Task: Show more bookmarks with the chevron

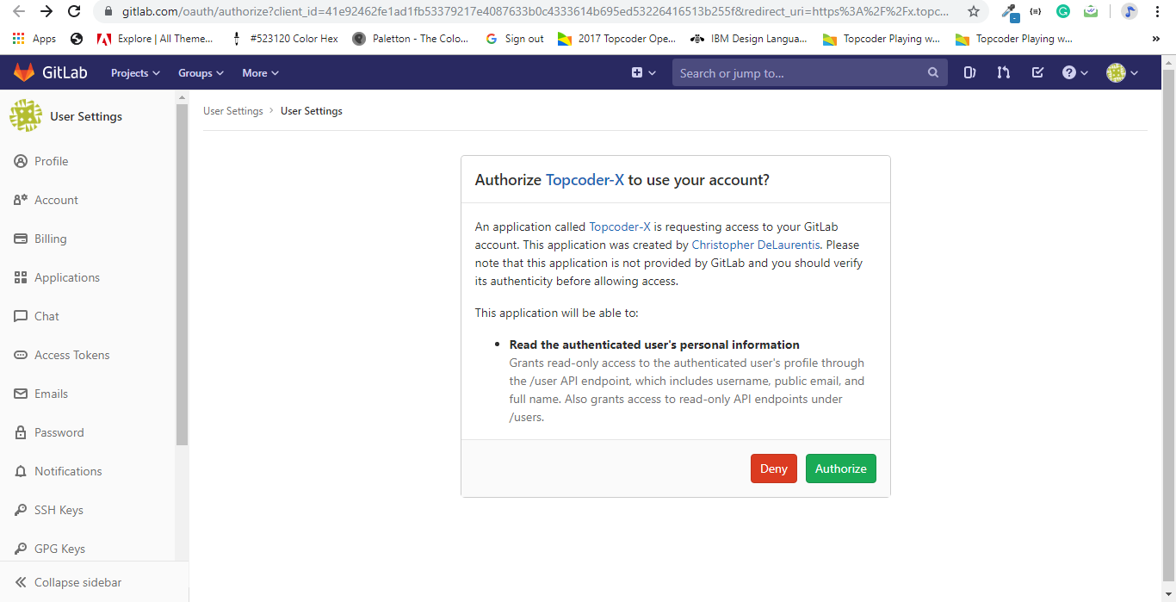Action: pos(1156,39)
